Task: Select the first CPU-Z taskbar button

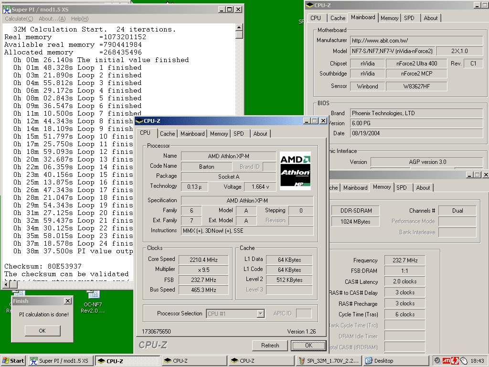Action: pyautogui.click(x=128, y=361)
